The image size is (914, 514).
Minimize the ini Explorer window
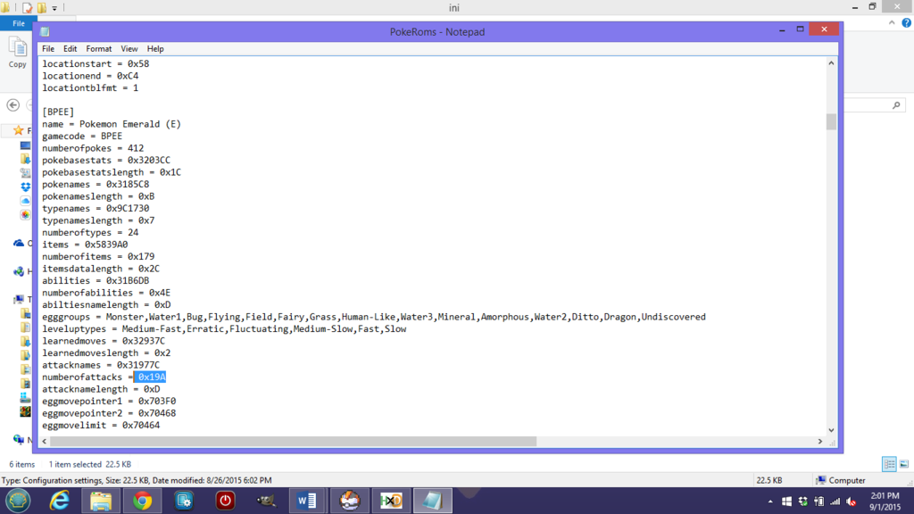click(854, 7)
